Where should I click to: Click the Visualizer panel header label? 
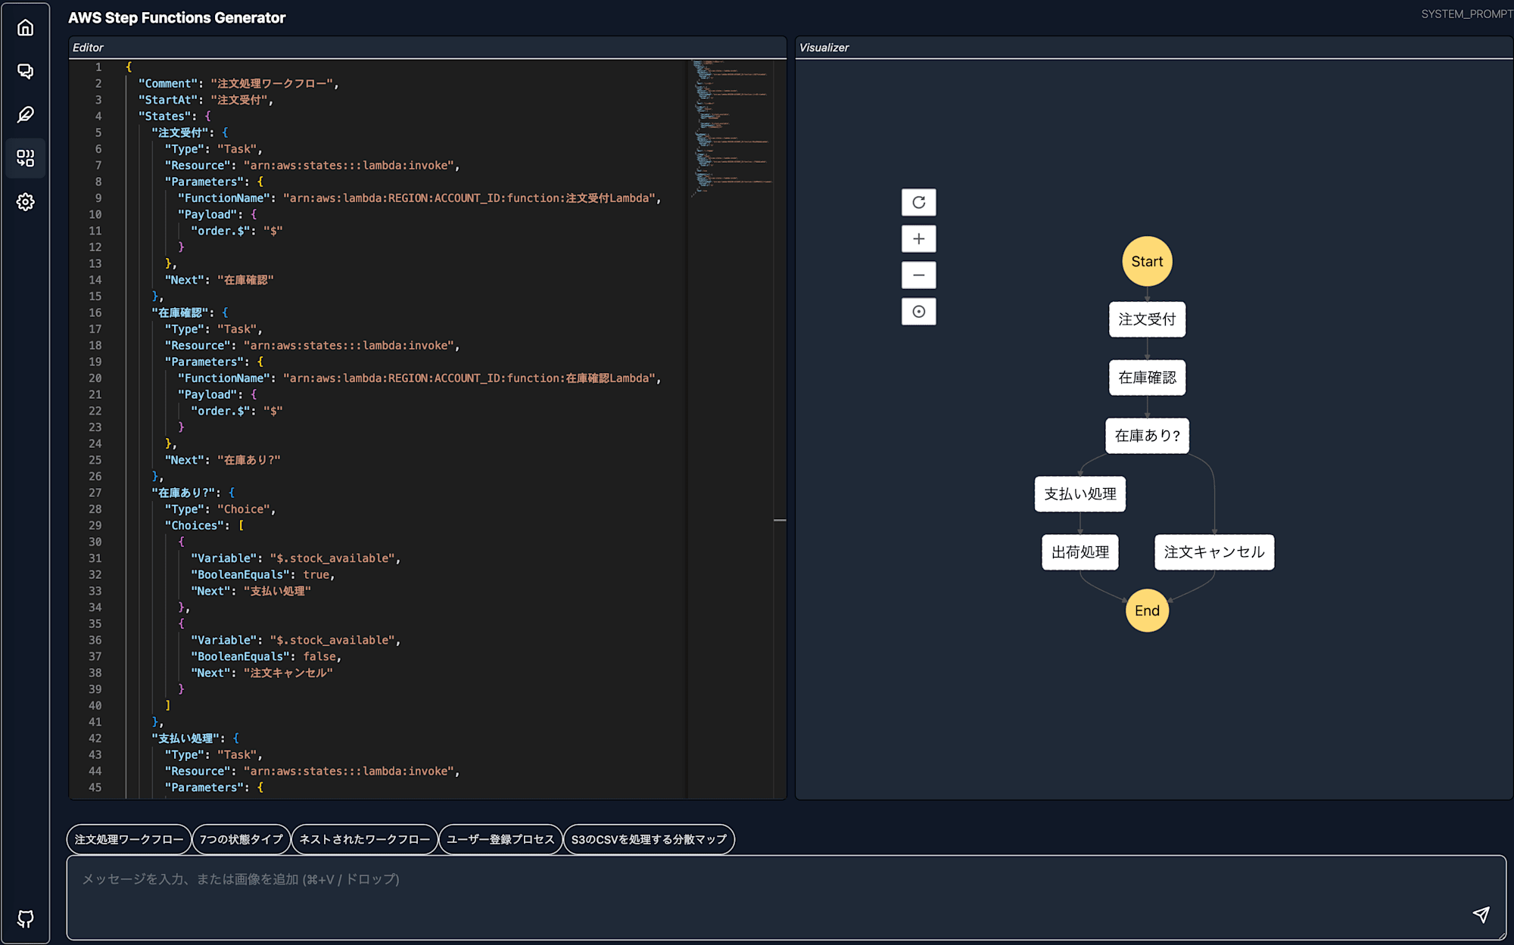824,48
